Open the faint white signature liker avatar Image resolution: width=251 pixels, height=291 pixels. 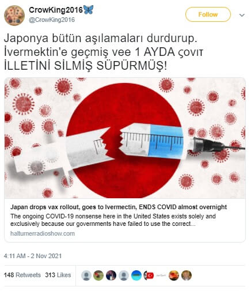click(x=161, y=275)
